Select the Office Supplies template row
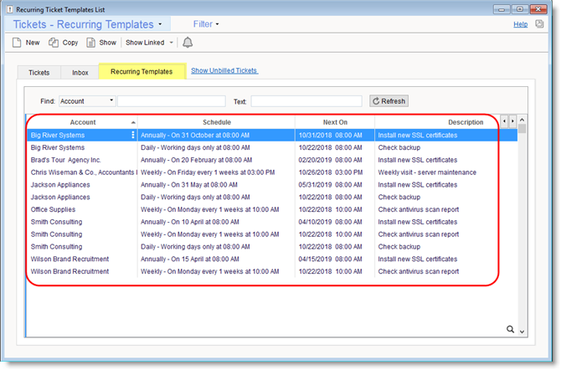Screen dimensions: 561x370 coord(52,209)
